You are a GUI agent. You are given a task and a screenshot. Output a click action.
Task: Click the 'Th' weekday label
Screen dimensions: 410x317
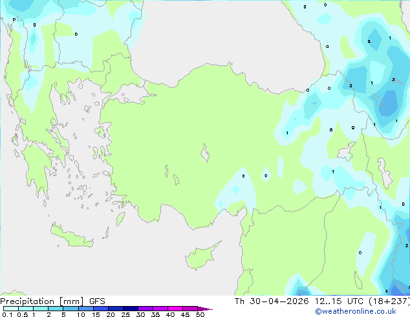pos(239,301)
